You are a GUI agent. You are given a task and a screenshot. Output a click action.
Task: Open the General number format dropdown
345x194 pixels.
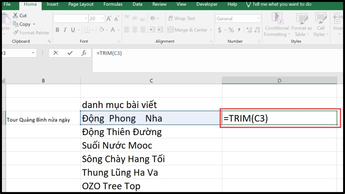click(x=258, y=18)
